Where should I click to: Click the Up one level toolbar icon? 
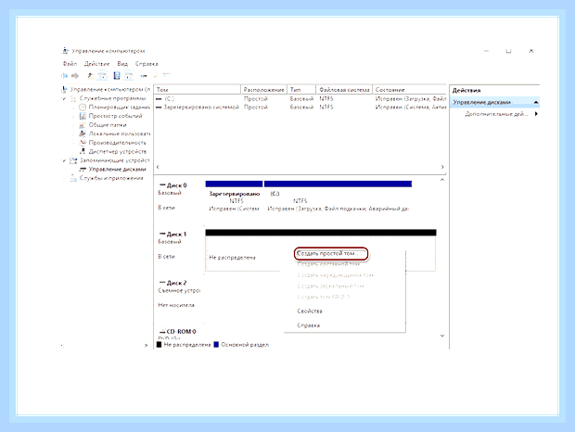(90, 76)
